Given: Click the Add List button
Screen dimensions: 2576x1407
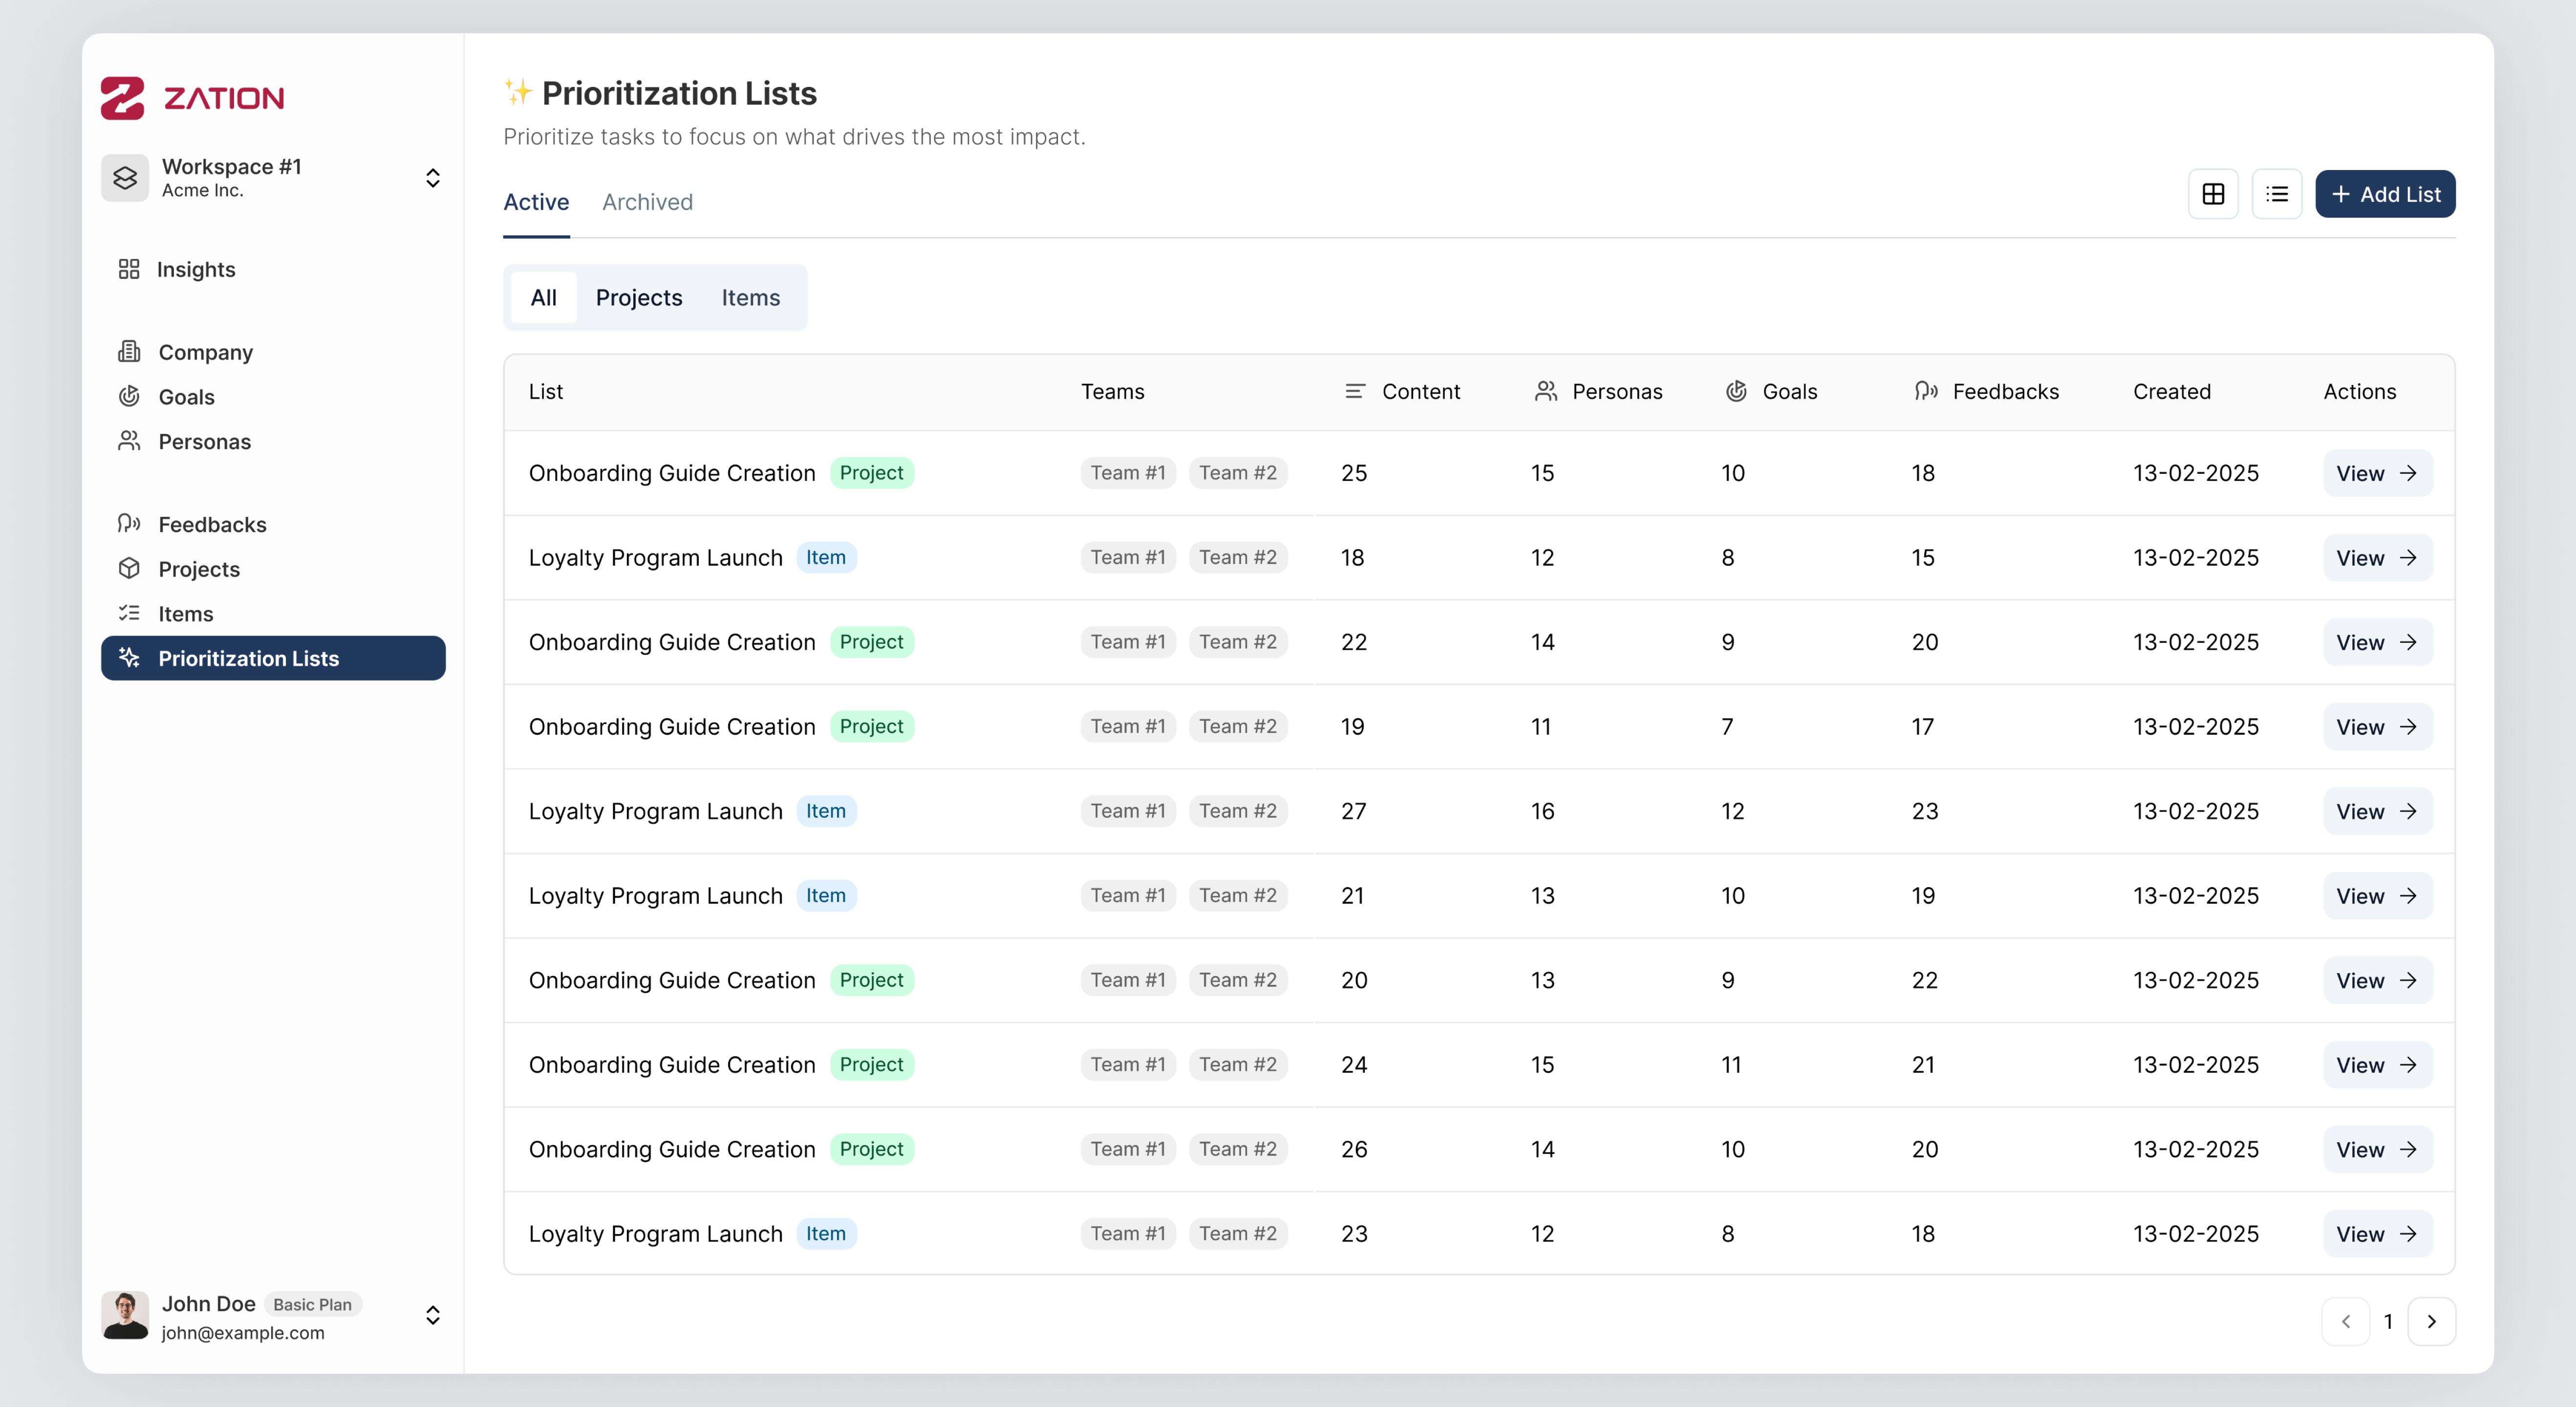Looking at the screenshot, I should (x=2384, y=194).
